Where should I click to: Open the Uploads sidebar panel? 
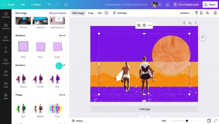6,38
